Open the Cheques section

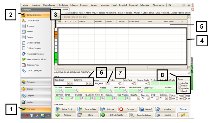(x=30, y=26)
